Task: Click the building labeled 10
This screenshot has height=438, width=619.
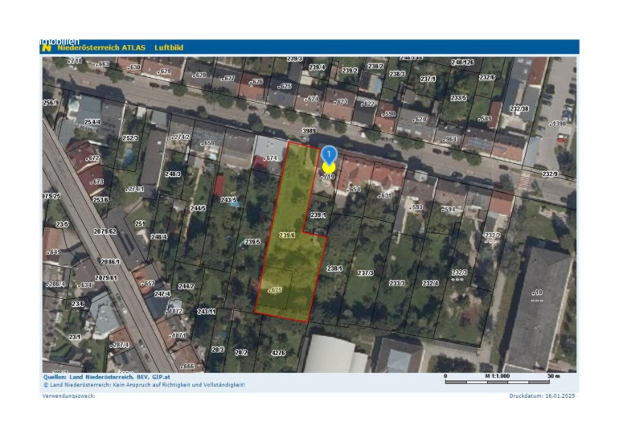Action: tap(539, 293)
